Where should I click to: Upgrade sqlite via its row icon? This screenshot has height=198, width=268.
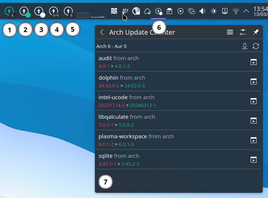pos(254,160)
